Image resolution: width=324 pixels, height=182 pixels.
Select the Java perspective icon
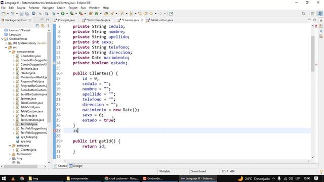click(x=320, y=14)
